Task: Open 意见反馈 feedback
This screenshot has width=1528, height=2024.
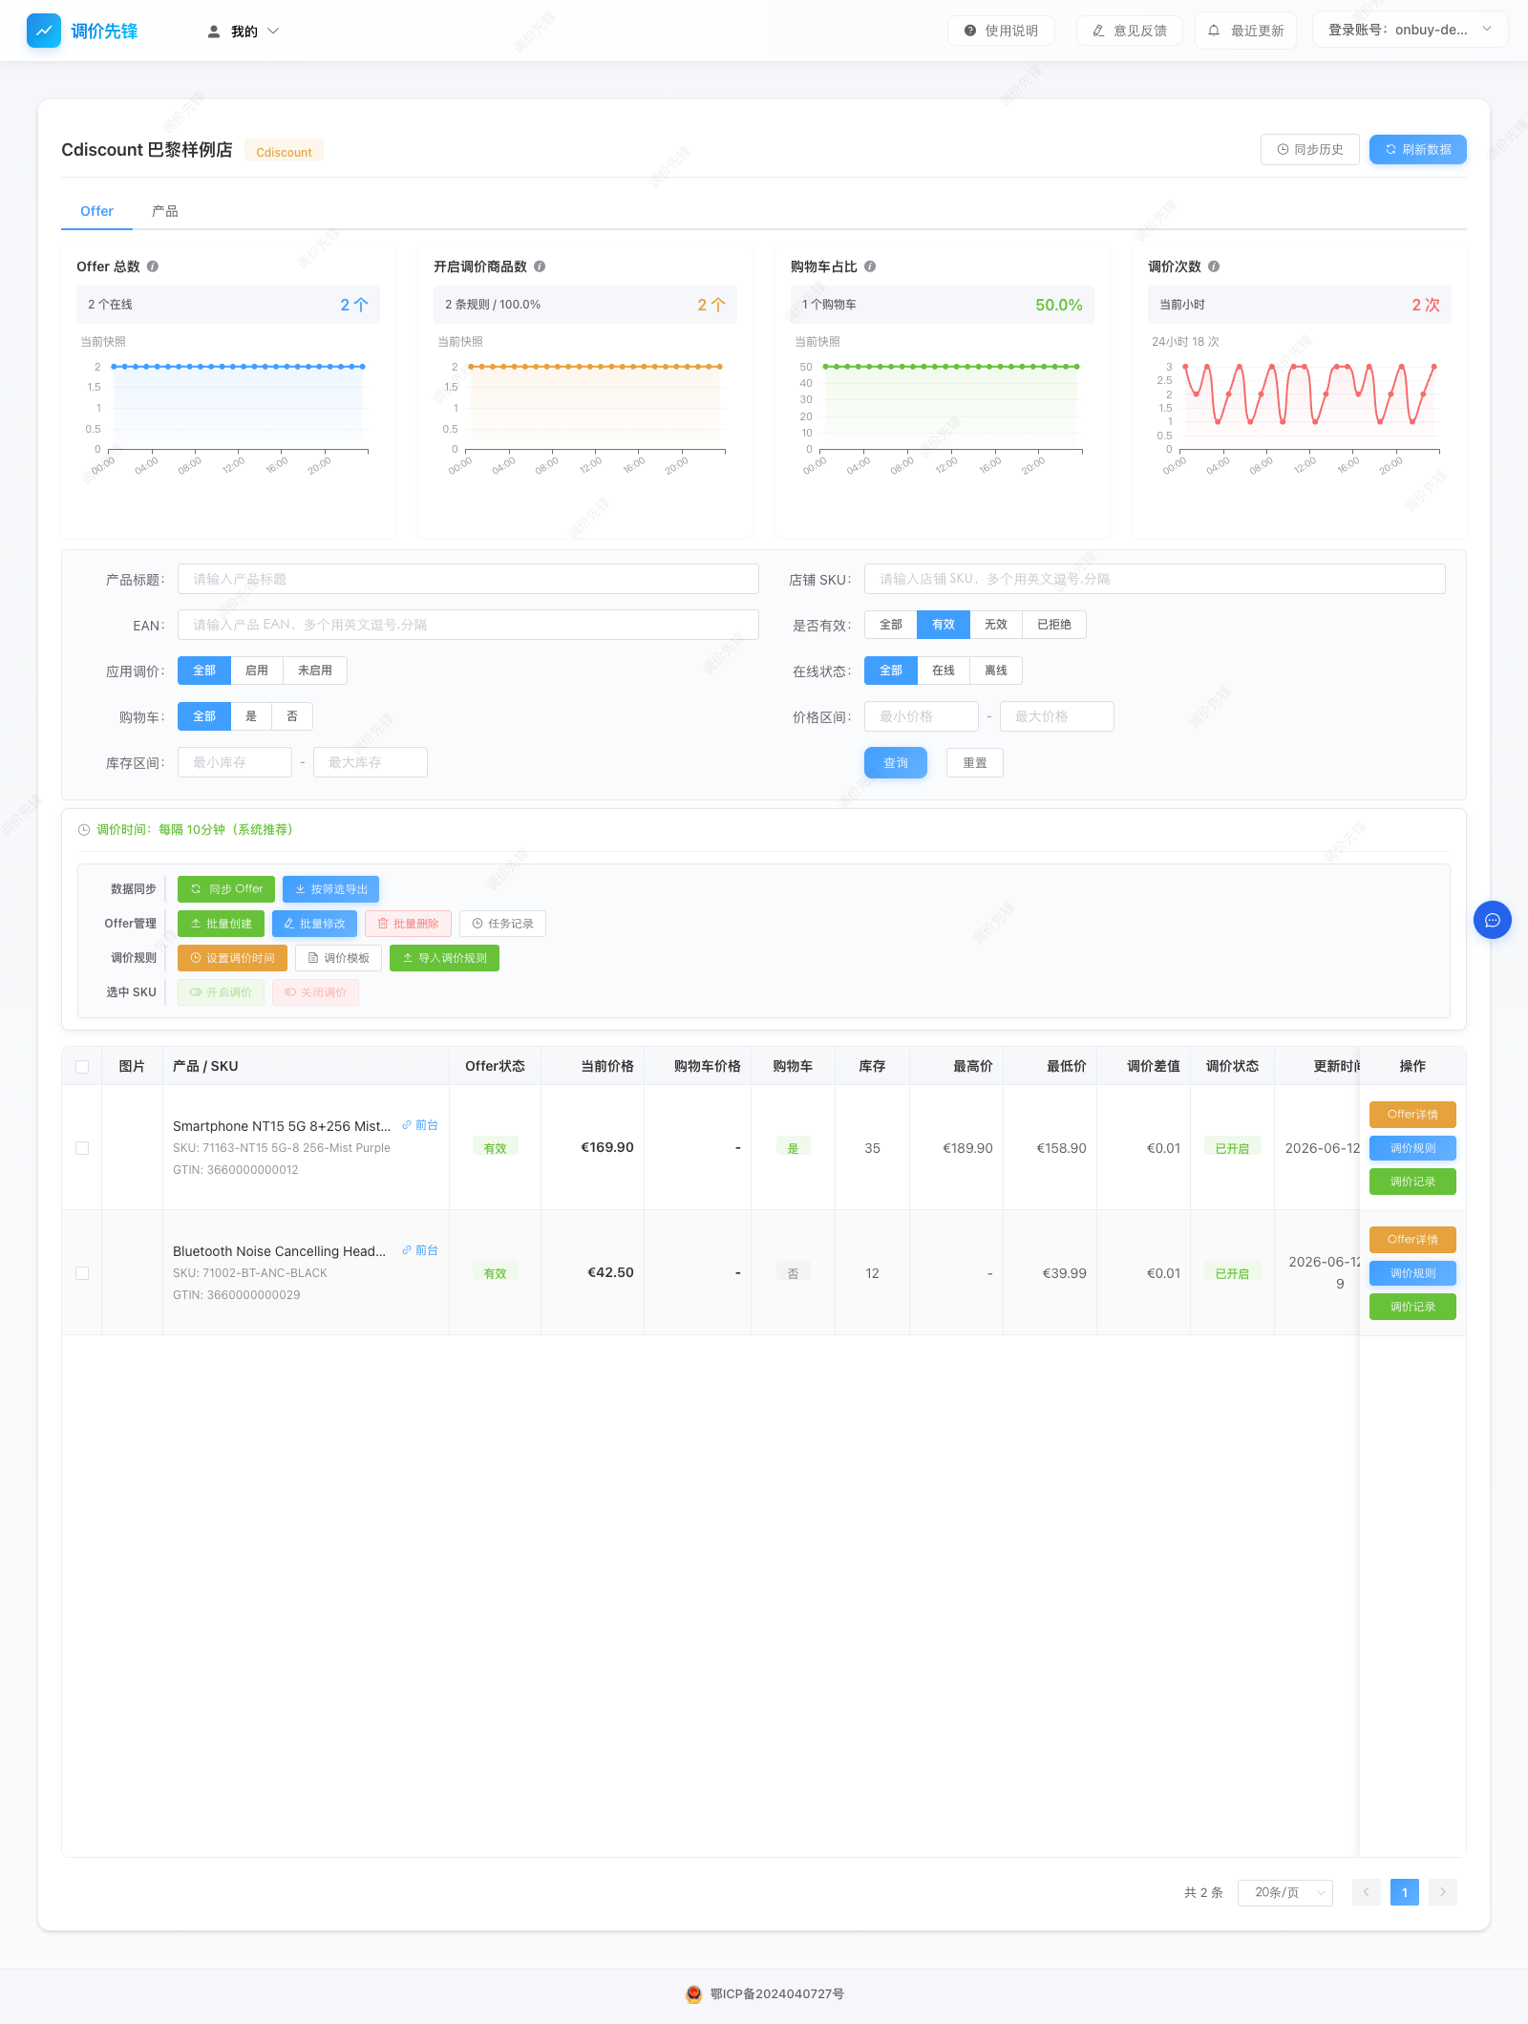Action: tap(1130, 31)
